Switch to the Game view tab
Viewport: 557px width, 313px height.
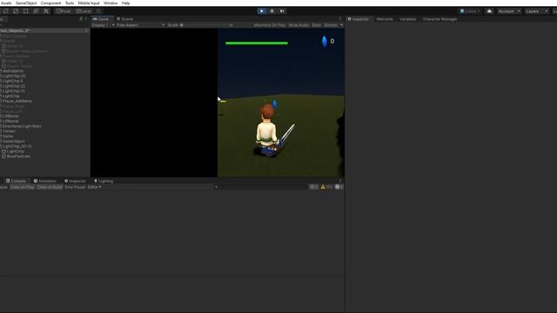[101, 19]
